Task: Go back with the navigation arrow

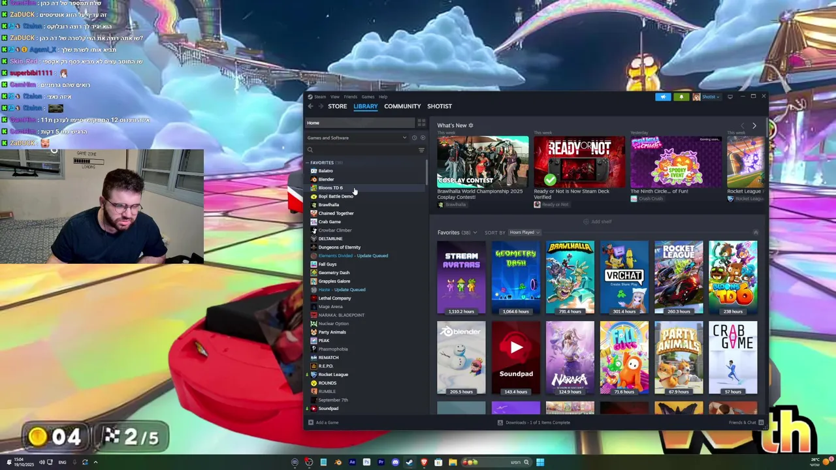Action: point(311,106)
